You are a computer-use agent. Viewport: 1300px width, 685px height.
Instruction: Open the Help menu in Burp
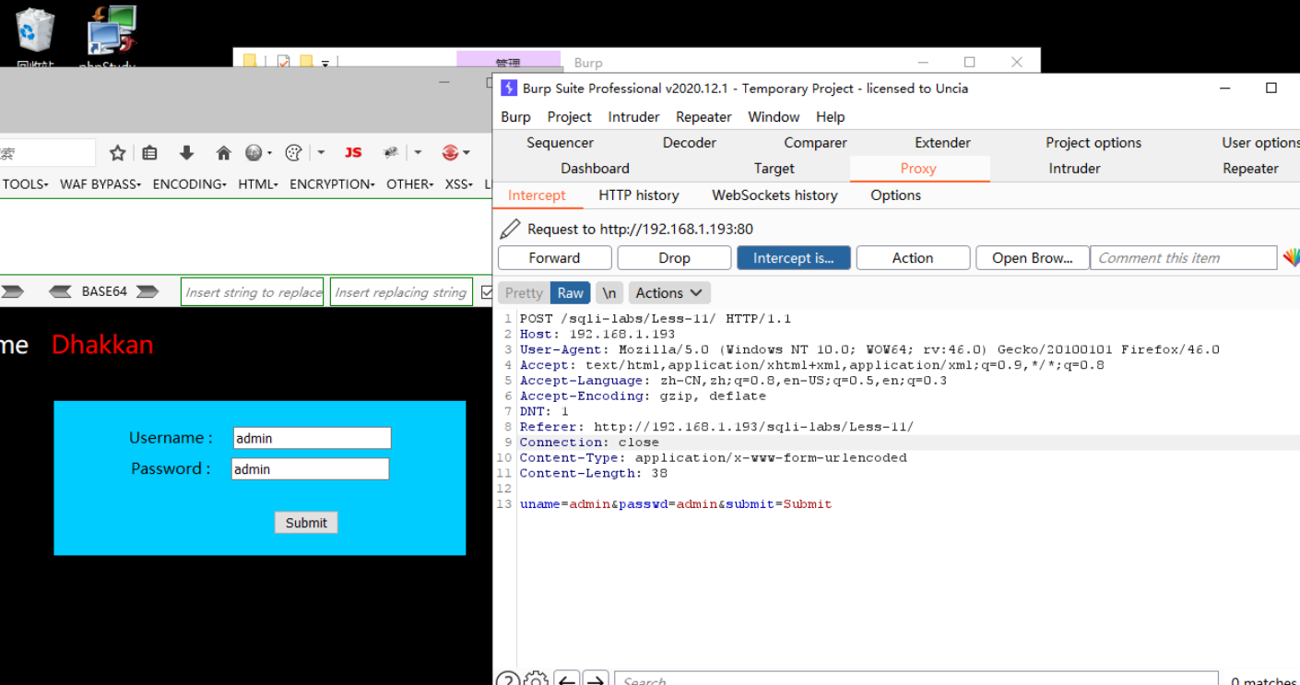tap(830, 117)
